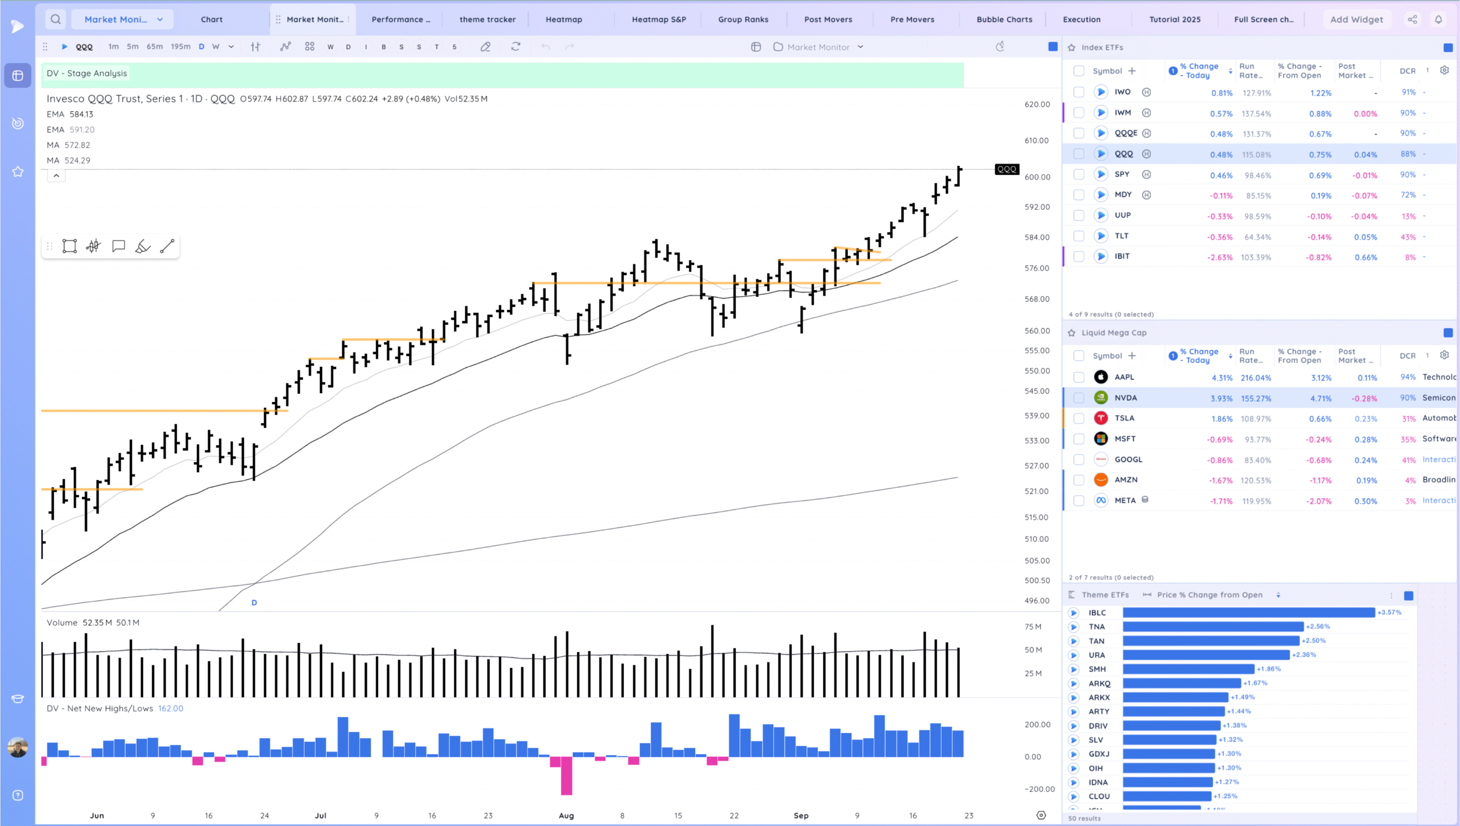Select the trend line drawing tool

point(167,246)
